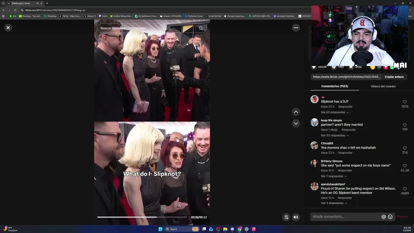Viewport: 414px width, 233px height.
Task: Go to next video with down arrow
Action: coord(296,123)
